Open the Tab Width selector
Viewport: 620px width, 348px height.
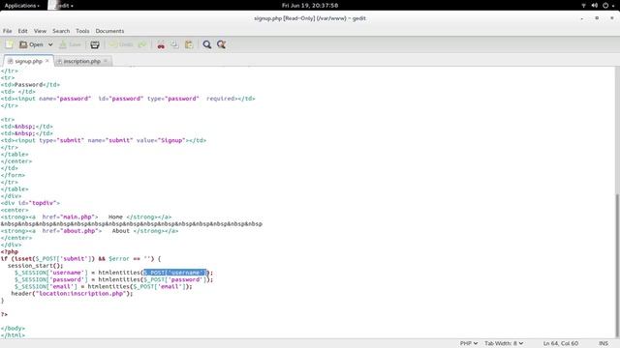click(504, 343)
